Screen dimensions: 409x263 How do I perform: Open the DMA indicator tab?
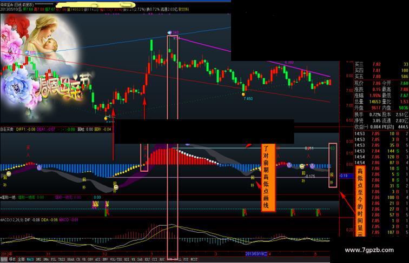pyautogui.click(x=46, y=259)
